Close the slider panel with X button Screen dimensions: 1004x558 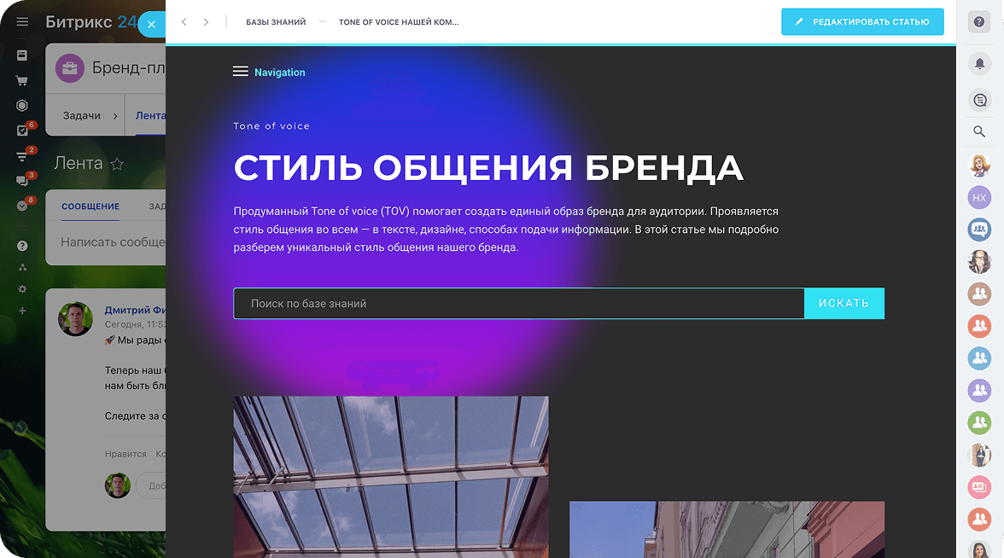point(151,25)
